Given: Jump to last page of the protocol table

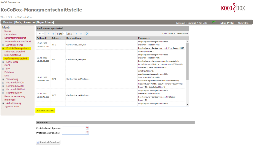Looking at the screenshot, I should click(81, 34).
